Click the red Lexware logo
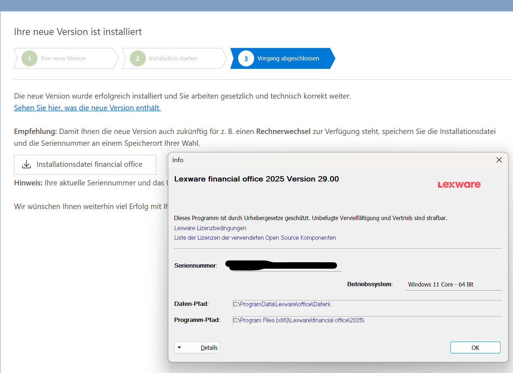 click(459, 184)
